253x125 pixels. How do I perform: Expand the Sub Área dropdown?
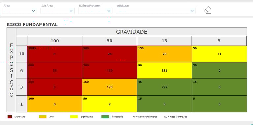pos(57,11)
